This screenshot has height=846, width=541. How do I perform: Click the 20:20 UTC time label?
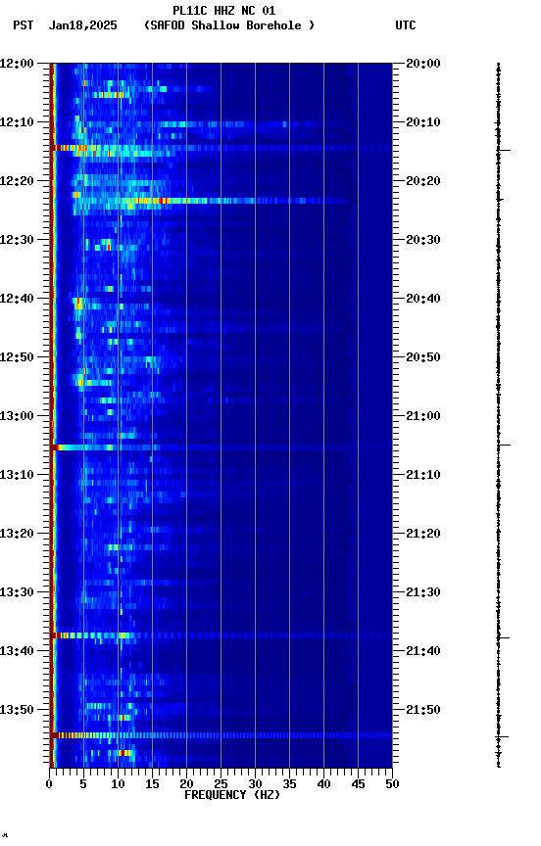[423, 181]
